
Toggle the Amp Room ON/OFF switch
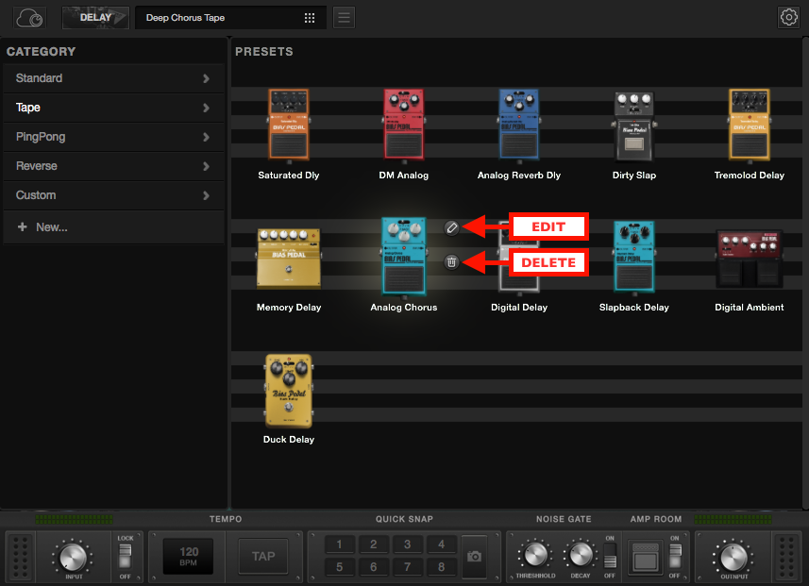point(675,556)
